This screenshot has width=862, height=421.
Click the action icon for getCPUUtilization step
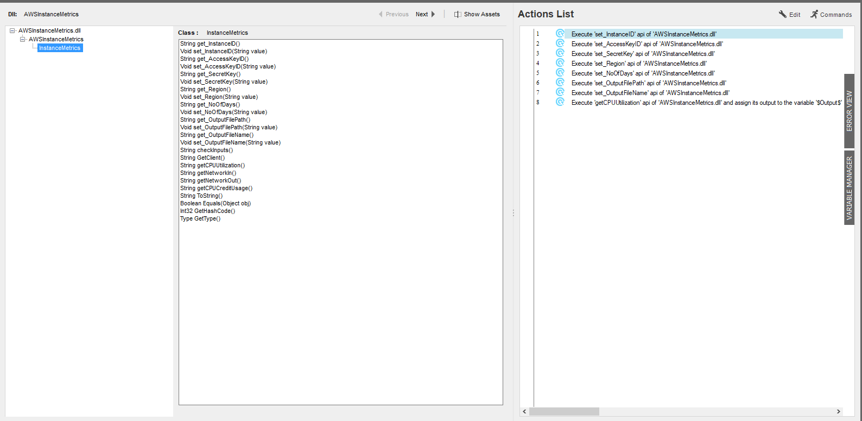pyautogui.click(x=560, y=102)
